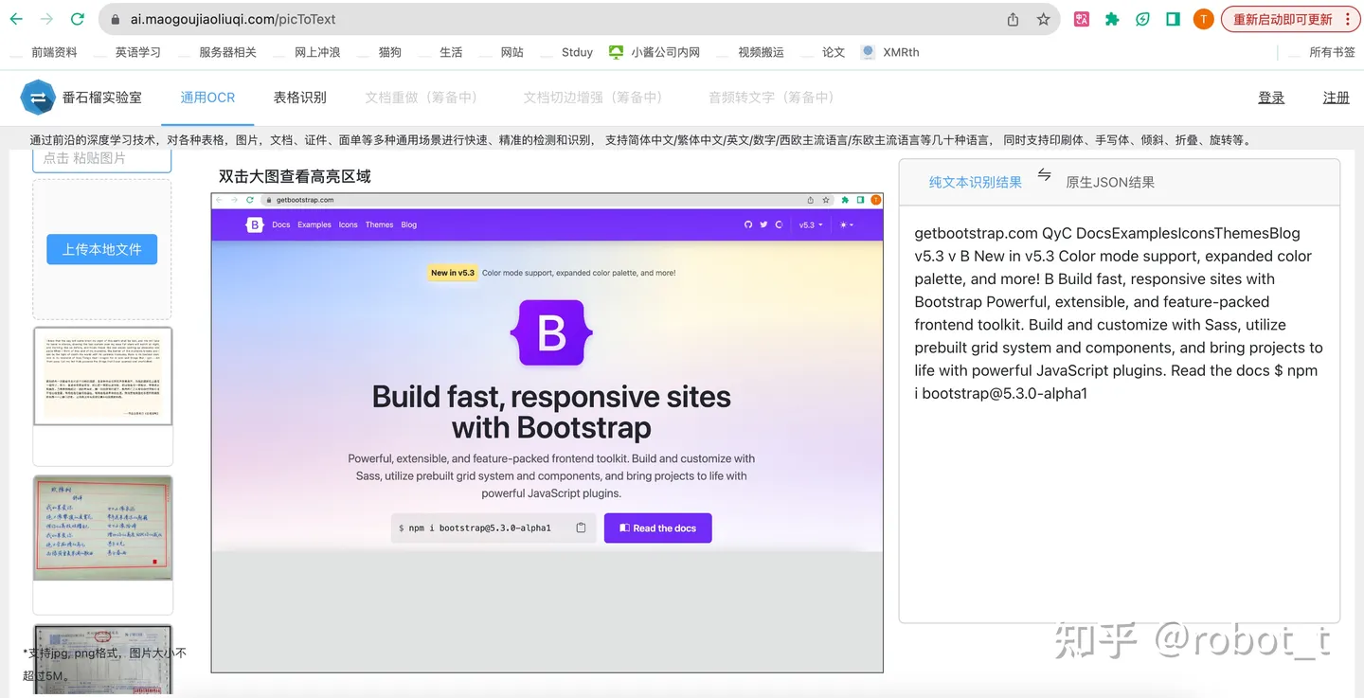Viewport: 1364px width, 698px height.
Task: Open 服务器相关 bookmark folder
Action: [x=227, y=52]
